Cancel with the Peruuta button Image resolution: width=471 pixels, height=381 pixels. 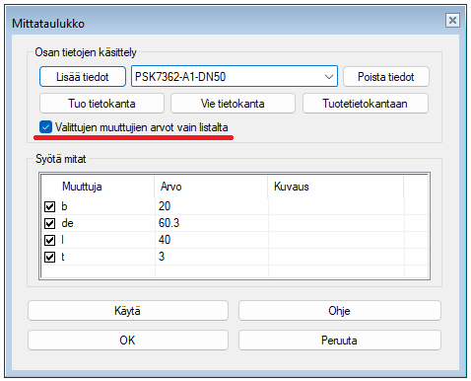pos(339,341)
